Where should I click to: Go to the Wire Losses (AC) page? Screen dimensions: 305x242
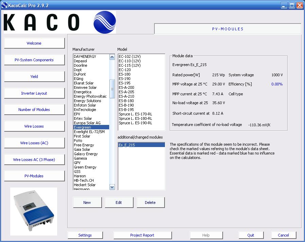(34, 143)
